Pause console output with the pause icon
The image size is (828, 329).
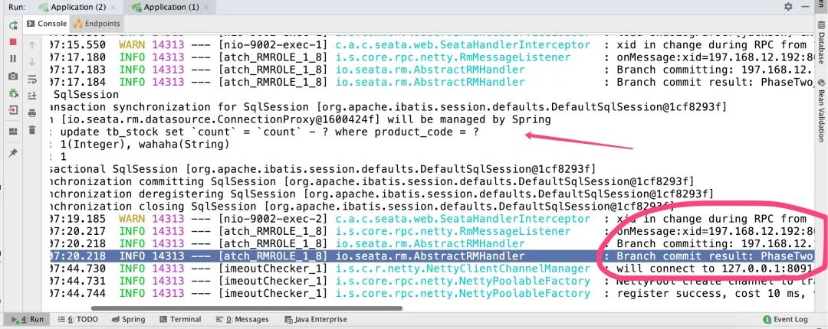pyautogui.click(x=13, y=58)
